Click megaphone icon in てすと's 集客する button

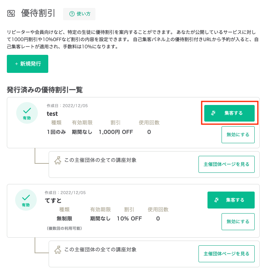(x=216, y=200)
